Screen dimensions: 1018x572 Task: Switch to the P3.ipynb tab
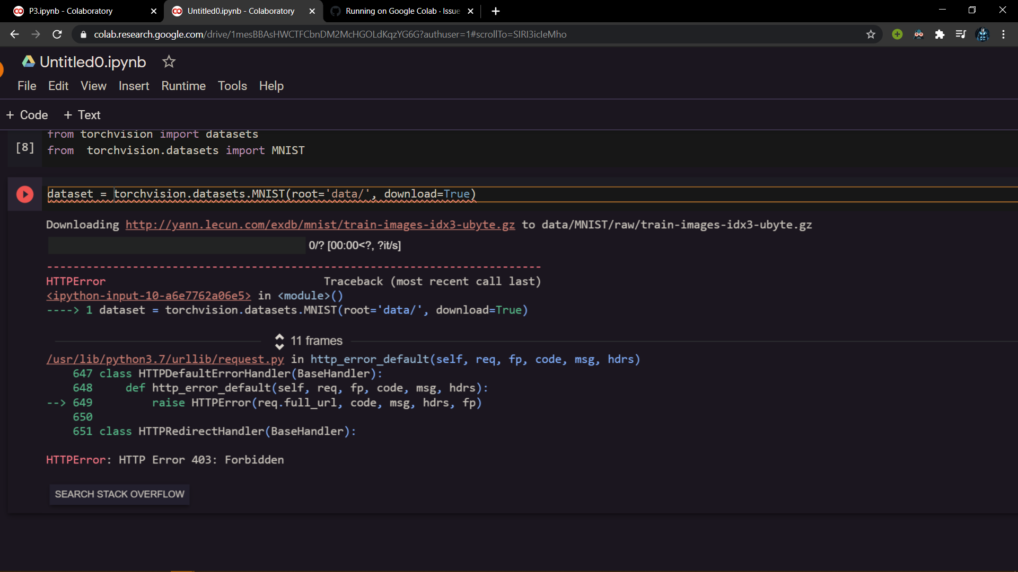pos(71,11)
